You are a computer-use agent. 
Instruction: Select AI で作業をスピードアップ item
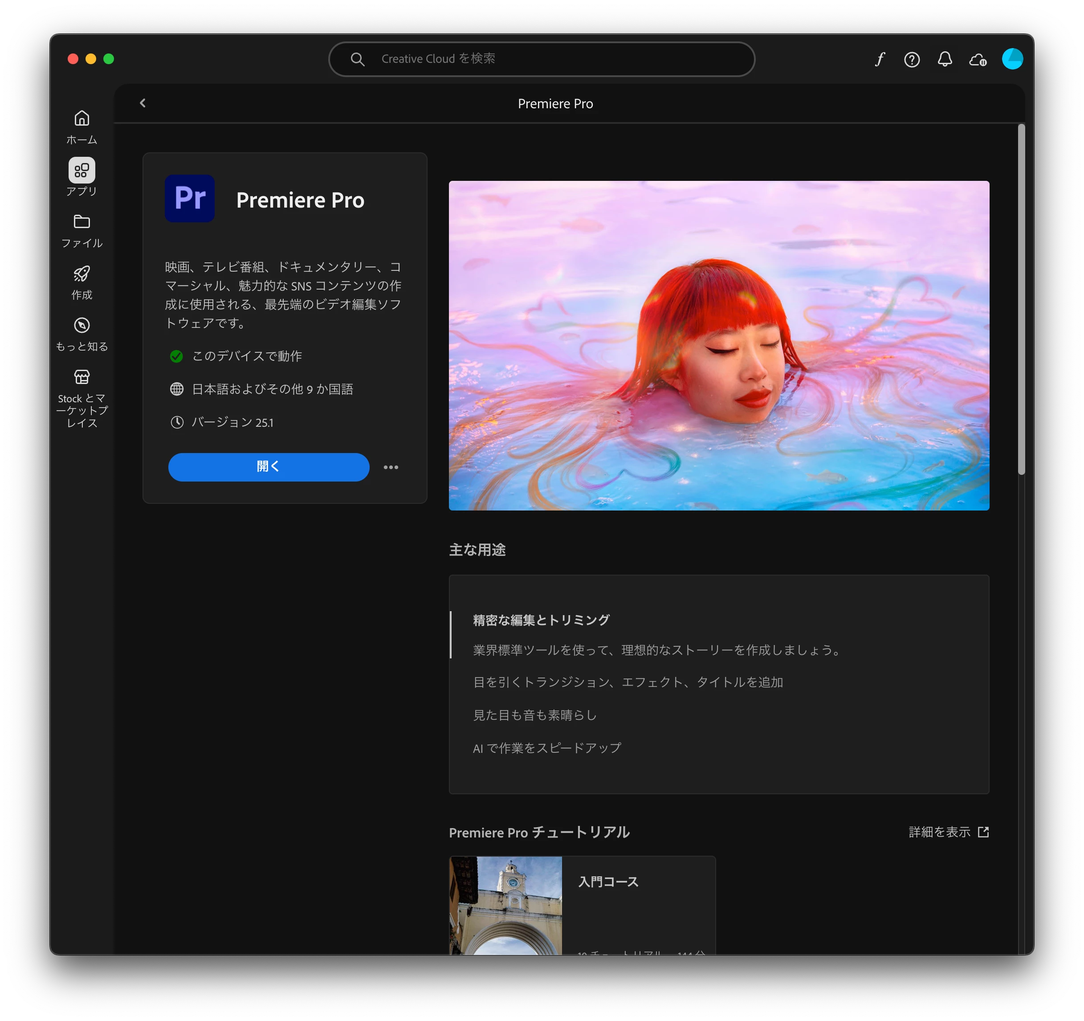(x=547, y=748)
